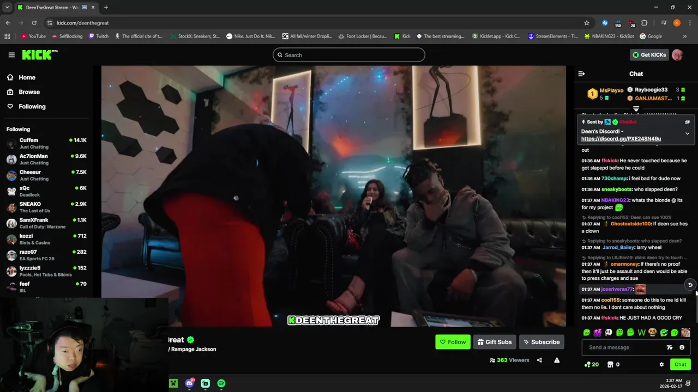This screenshot has width=698, height=392.
Task: Open the 7TV emote picker
Action: click(x=670, y=347)
